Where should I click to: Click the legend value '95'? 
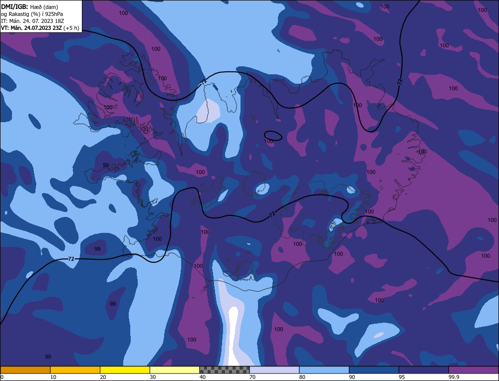click(x=402, y=377)
